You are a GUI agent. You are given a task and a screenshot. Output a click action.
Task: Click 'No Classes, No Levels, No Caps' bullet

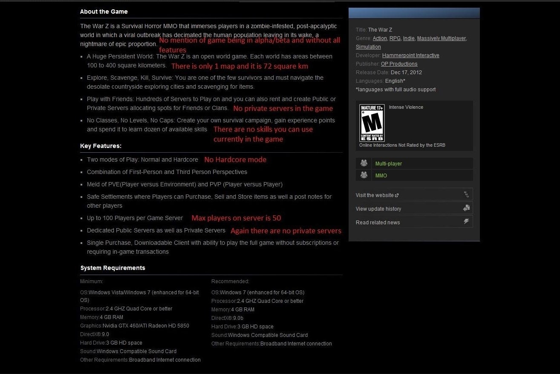211,125
